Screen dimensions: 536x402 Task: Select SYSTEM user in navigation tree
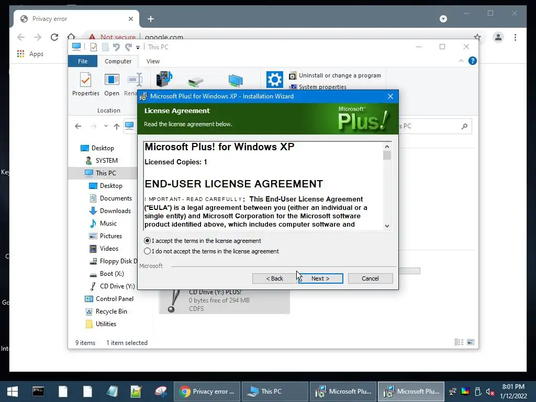107,161
